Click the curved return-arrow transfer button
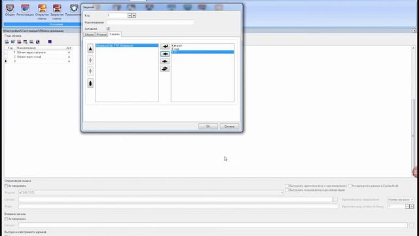Image resolution: width=419 pixels, height=236 pixels. 165,47
